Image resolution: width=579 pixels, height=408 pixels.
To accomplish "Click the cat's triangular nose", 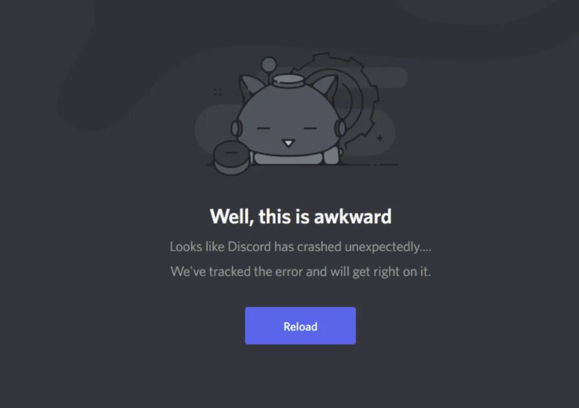I will pyautogui.click(x=288, y=143).
